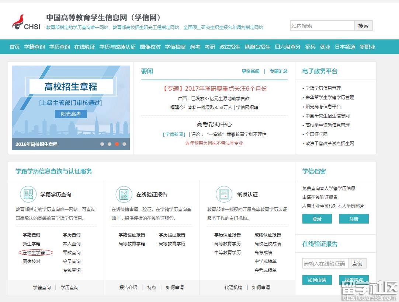The width and height of the screenshot is (399, 302).
Task: Go to 四六级查分 in navigation bar
Action: 288,47
